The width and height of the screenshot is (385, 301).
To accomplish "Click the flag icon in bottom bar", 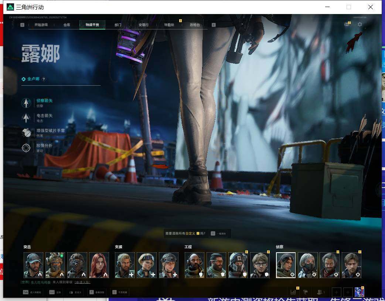I will point(306,292).
